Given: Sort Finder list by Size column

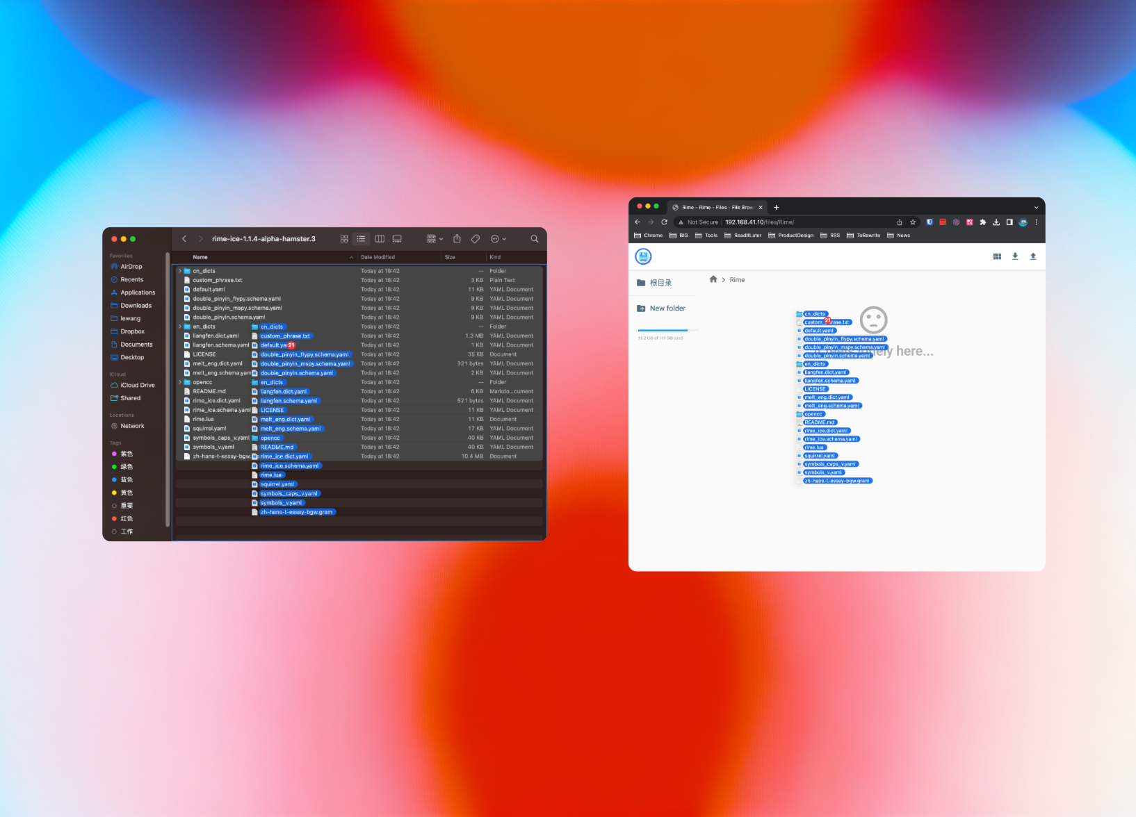Looking at the screenshot, I should coord(463,257).
